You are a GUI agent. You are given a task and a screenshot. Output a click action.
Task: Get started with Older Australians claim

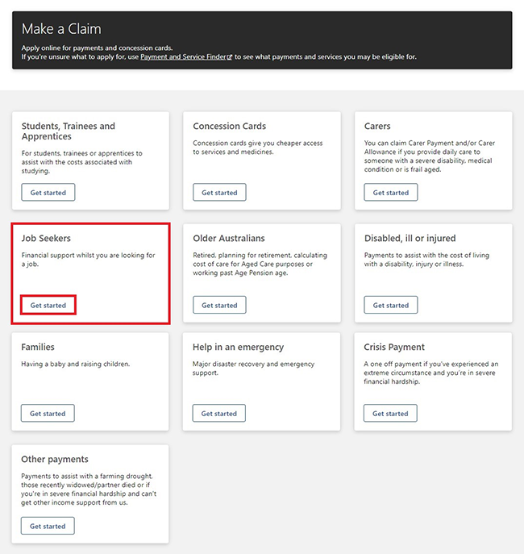click(219, 305)
